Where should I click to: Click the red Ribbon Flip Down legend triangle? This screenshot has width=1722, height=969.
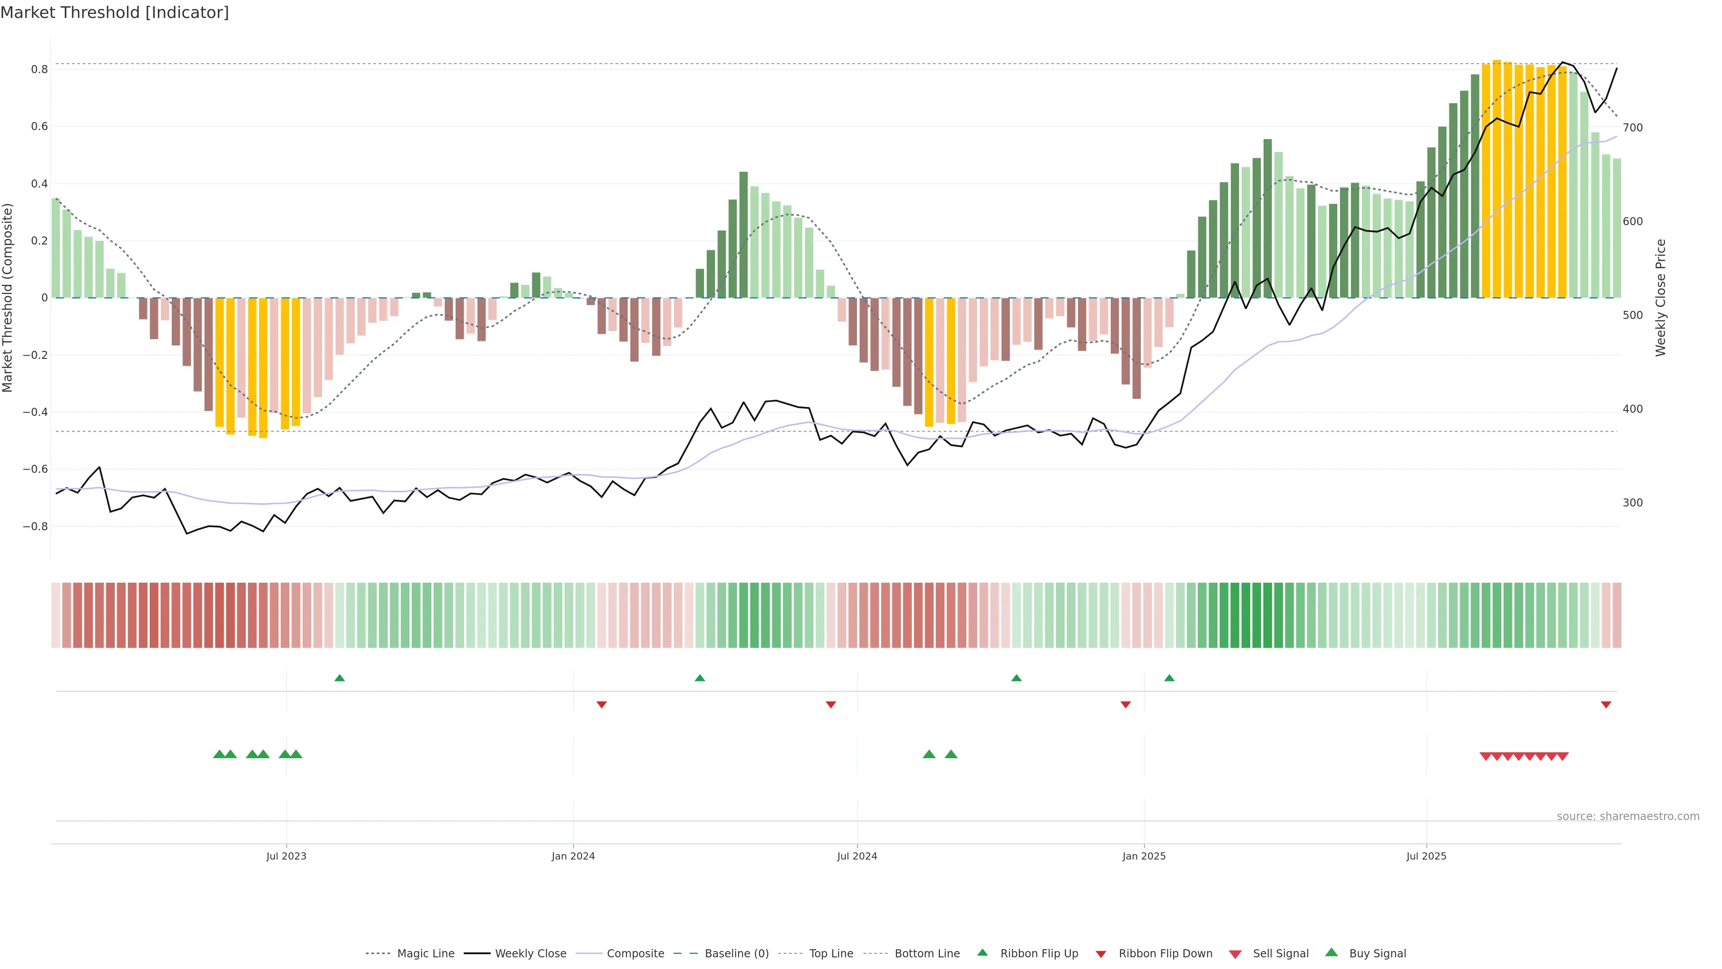point(1101,954)
